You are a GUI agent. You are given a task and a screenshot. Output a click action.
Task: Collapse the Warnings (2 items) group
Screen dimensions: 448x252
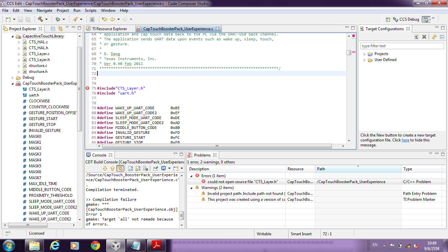pos(191,188)
